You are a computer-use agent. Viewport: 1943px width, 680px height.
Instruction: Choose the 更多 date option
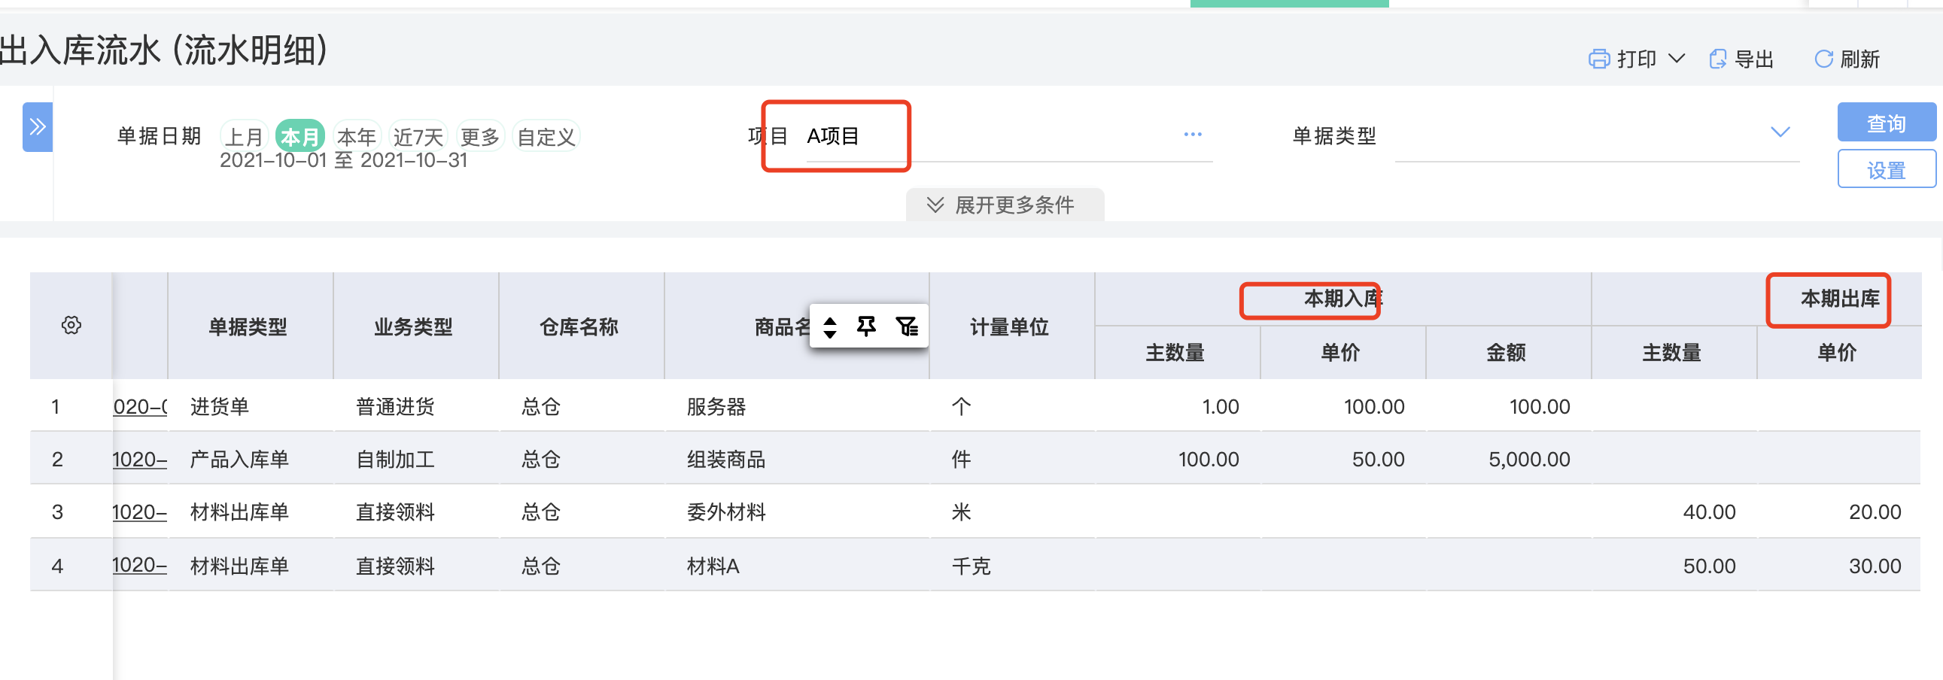(x=480, y=136)
